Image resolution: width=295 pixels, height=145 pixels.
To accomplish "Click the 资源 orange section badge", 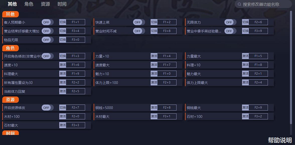I will [10, 100].
